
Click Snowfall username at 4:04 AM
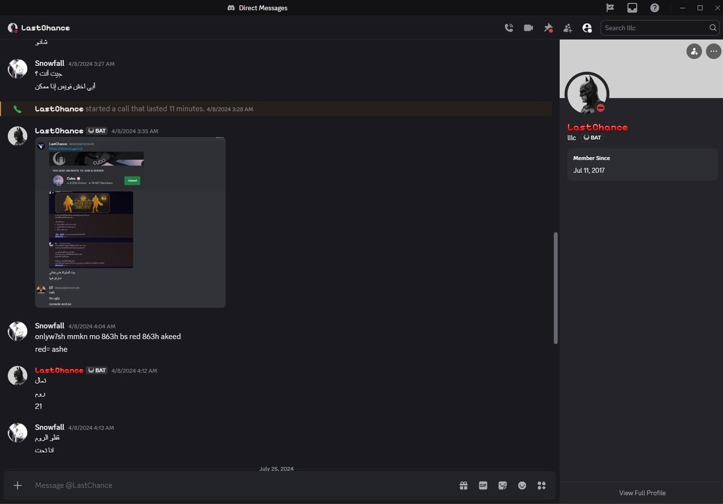click(49, 326)
